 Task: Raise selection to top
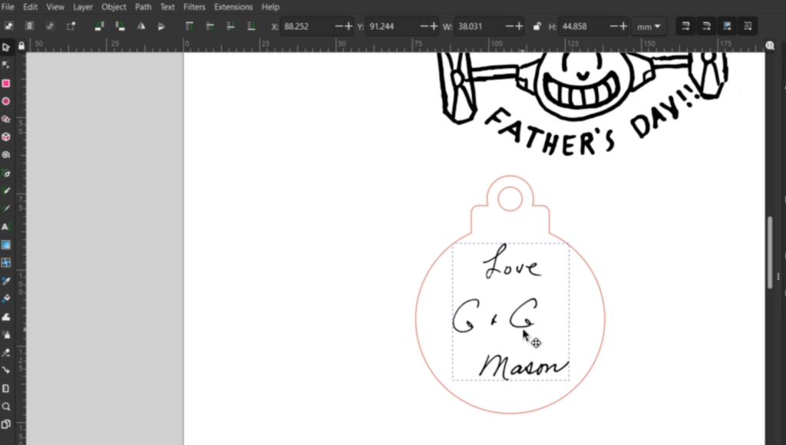pos(189,26)
